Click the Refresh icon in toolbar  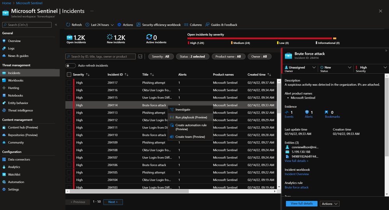[x=68, y=25]
